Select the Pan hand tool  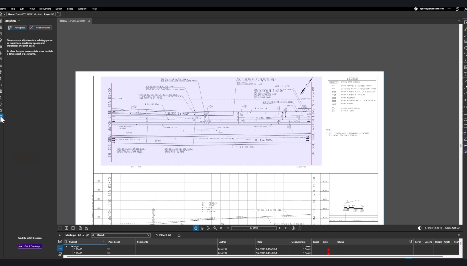pyautogui.click(x=196, y=228)
